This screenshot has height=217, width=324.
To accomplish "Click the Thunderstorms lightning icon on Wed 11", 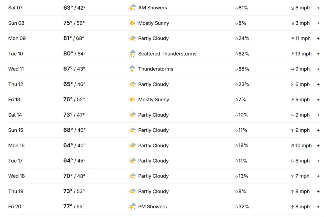I will pyautogui.click(x=132, y=69).
